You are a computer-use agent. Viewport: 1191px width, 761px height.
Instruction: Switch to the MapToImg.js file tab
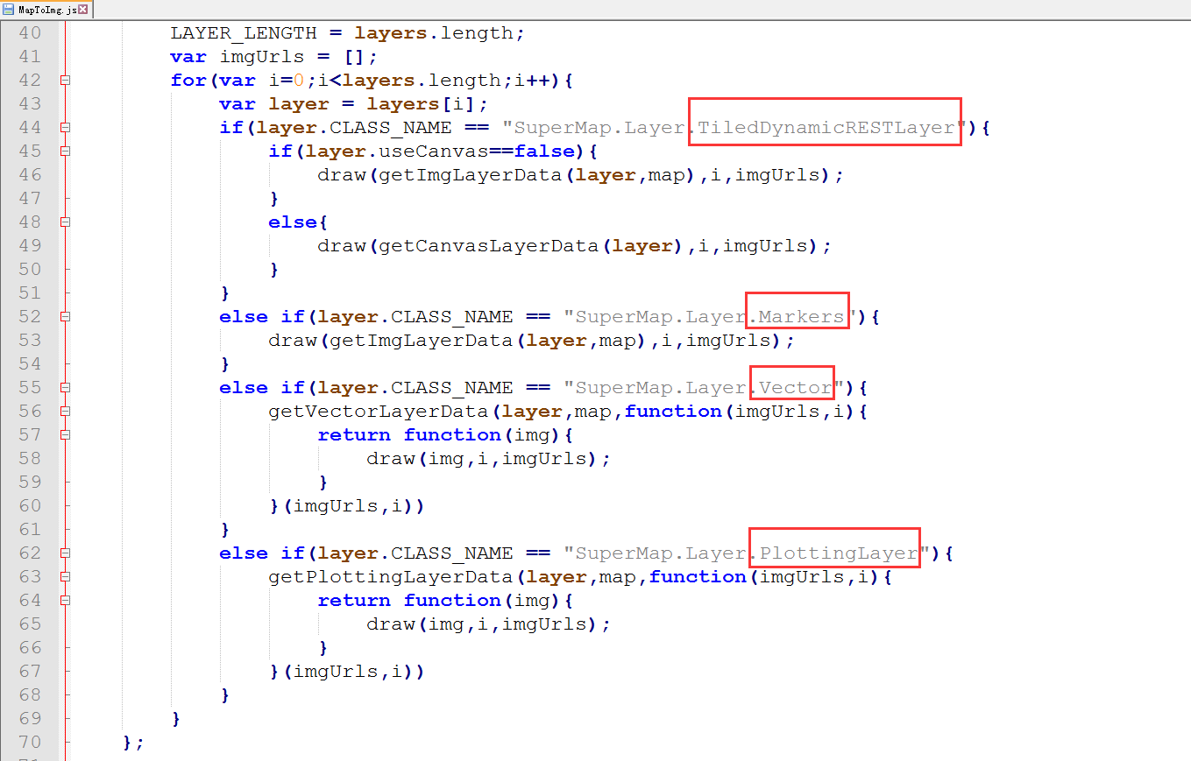pyautogui.click(x=46, y=10)
